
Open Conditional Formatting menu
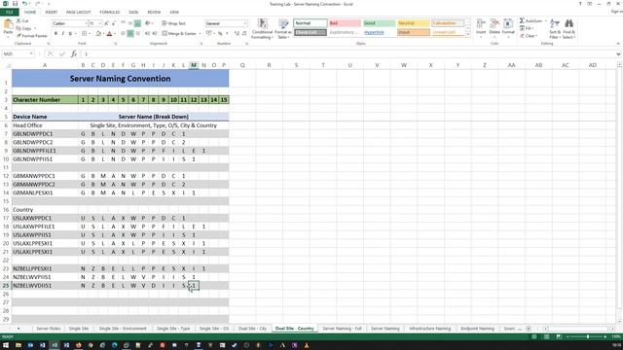[262, 29]
